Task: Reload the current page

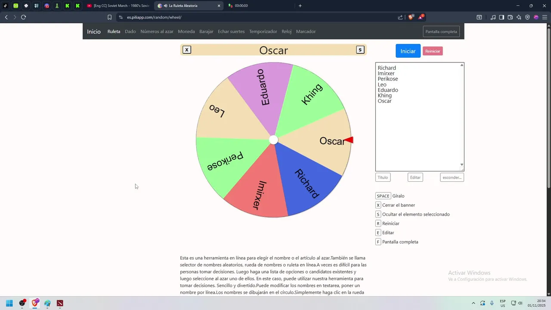Action: coord(23,17)
